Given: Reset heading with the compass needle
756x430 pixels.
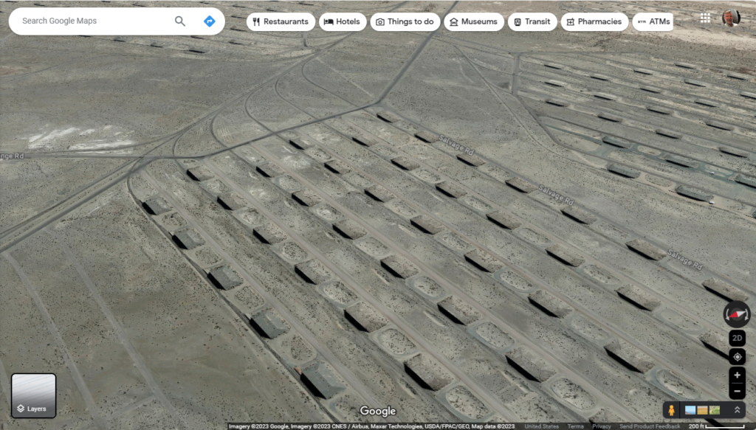Looking at the screenshot, I should [738, 314].
